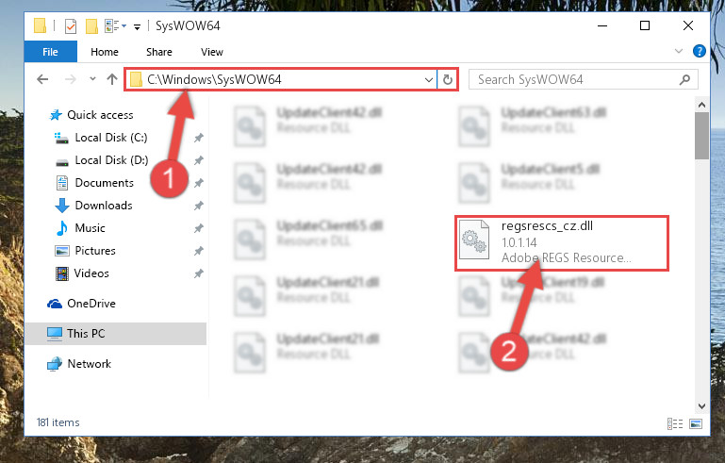Open the recent locations dropdown arrow
This screenshot has width=725, height=463.
(92, 79)
